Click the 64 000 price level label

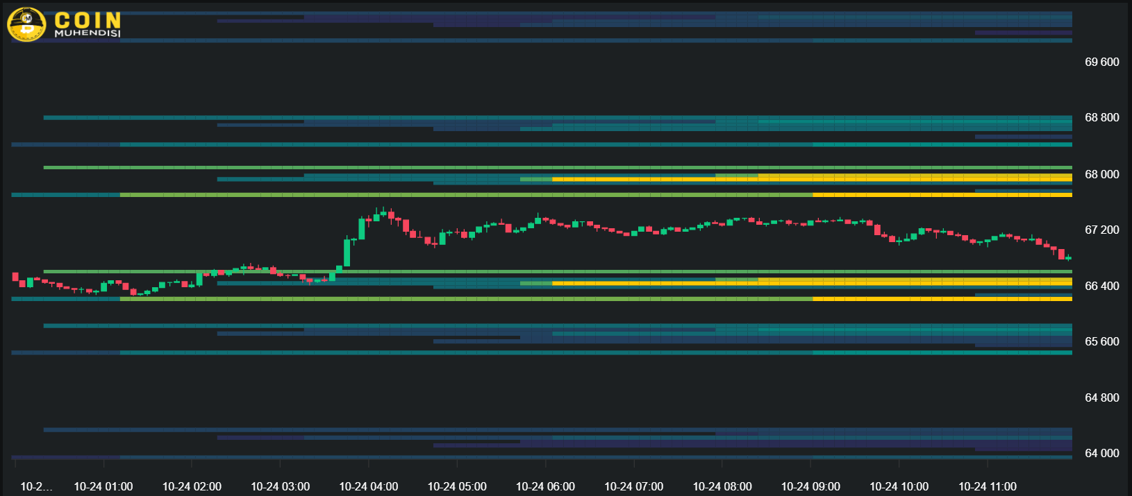(1101, 454)
